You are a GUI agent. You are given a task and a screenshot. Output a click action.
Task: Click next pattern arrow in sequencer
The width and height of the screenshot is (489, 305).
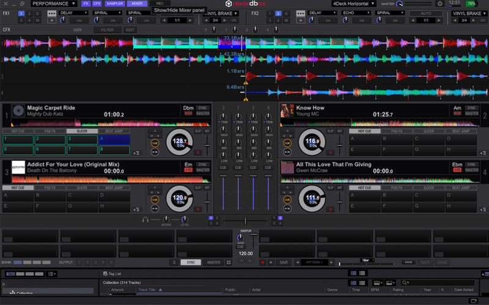(331, 262)
